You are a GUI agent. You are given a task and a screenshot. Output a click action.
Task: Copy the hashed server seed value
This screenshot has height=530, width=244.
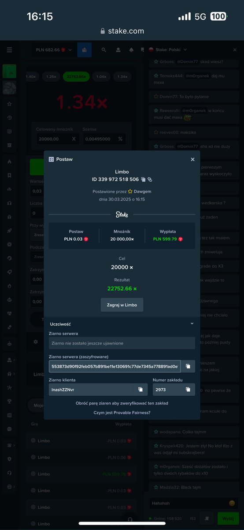click(188, 366)
